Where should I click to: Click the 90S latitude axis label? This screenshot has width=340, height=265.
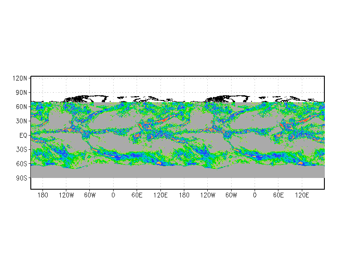[x=22, y=178]
